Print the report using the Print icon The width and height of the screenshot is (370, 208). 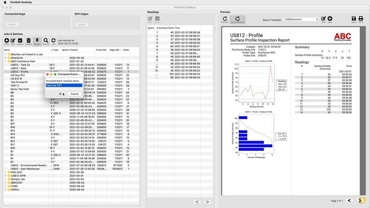pos(361,19)
